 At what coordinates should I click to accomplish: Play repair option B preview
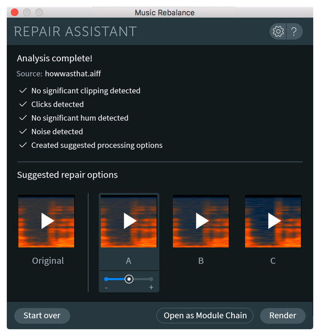pos(201,221)
